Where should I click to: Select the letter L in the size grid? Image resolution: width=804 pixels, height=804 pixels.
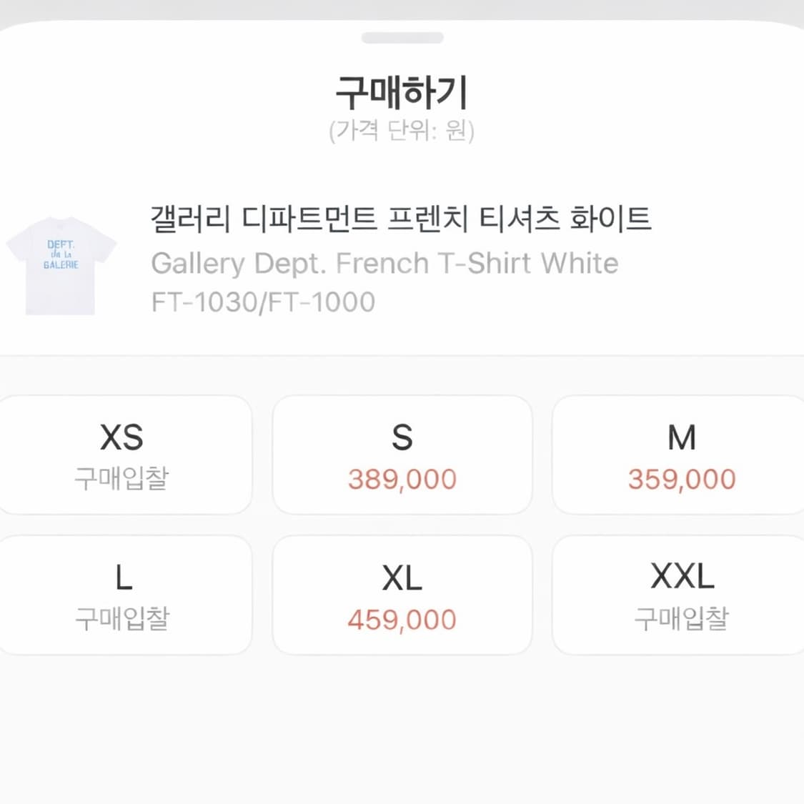pyautogui.click(x=123, y=577)
